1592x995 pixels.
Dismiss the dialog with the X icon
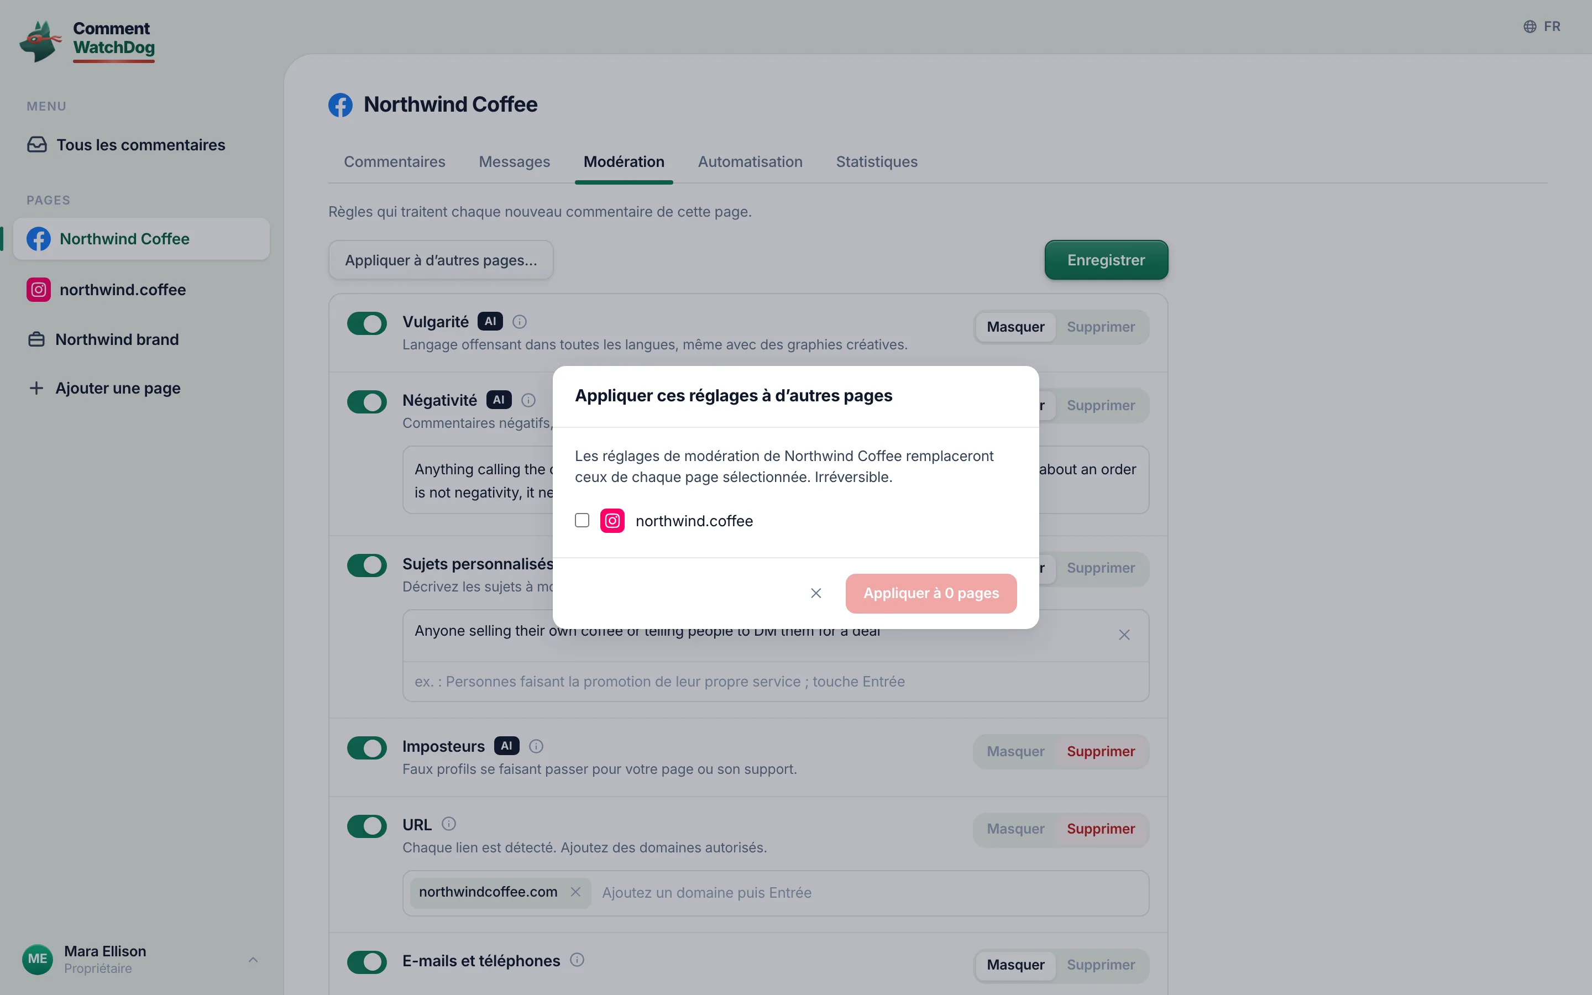click(x=816, y=593)
